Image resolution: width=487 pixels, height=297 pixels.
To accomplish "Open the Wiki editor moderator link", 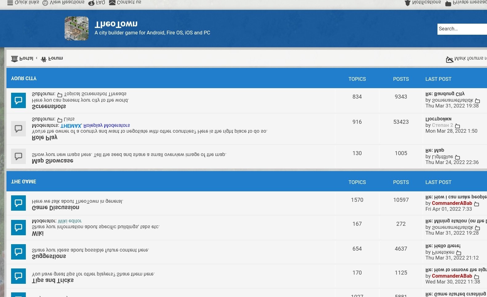I will (x=70, y=221).
